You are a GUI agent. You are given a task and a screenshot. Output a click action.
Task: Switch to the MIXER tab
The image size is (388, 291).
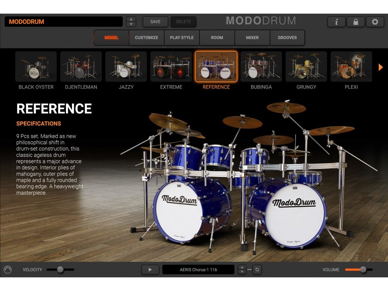click(x=252, y=38)
